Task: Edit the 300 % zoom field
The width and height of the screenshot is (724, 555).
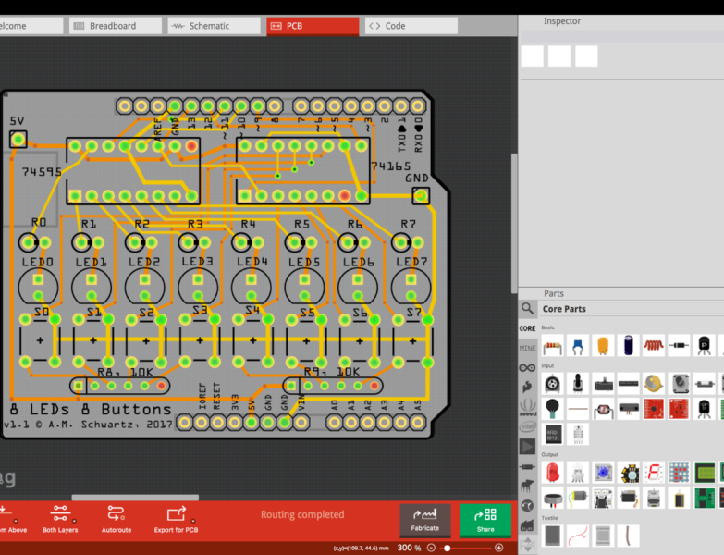Action: coord(409,548)
